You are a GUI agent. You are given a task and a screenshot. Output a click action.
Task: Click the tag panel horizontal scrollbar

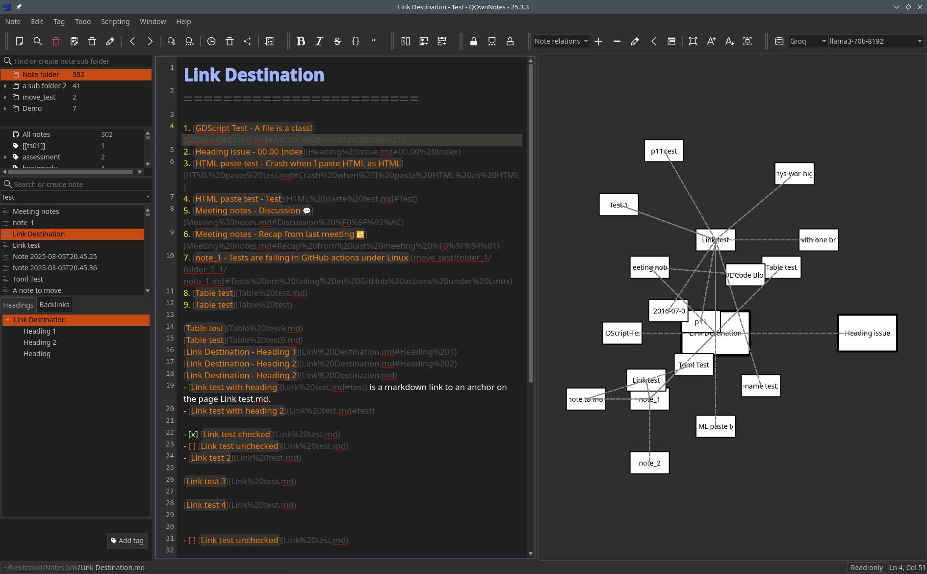point(71,172)
